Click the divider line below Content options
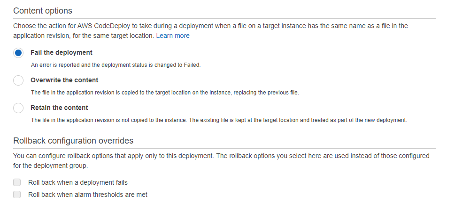 point(224,18)
